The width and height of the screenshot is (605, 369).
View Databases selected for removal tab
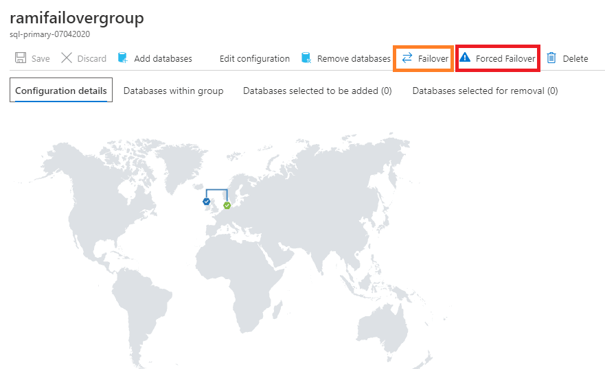pyautogui.click(x=485, y=91)
